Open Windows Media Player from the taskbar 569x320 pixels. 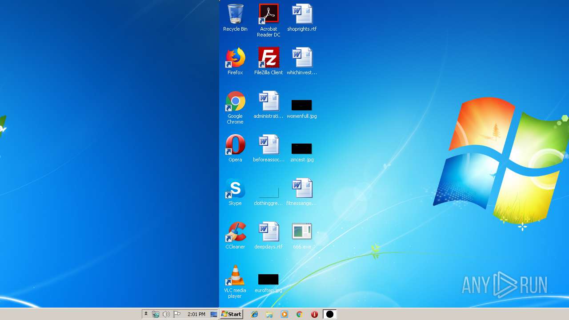pyautogui.click(x=284, y=314)
